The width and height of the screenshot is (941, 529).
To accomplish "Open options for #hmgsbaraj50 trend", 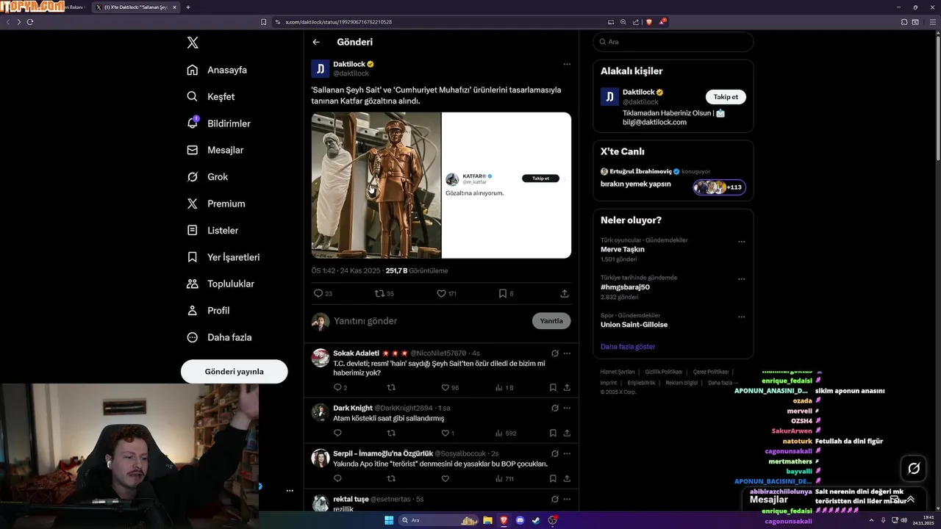I will pos(742,279).
